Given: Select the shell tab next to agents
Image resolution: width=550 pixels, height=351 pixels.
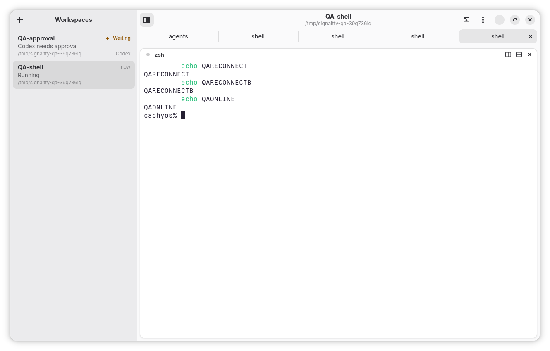Looking at the screenshot, I should pos(258,36).
